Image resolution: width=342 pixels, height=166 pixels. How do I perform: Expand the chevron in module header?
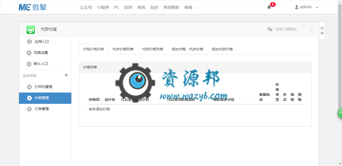[x=311, y=29]
